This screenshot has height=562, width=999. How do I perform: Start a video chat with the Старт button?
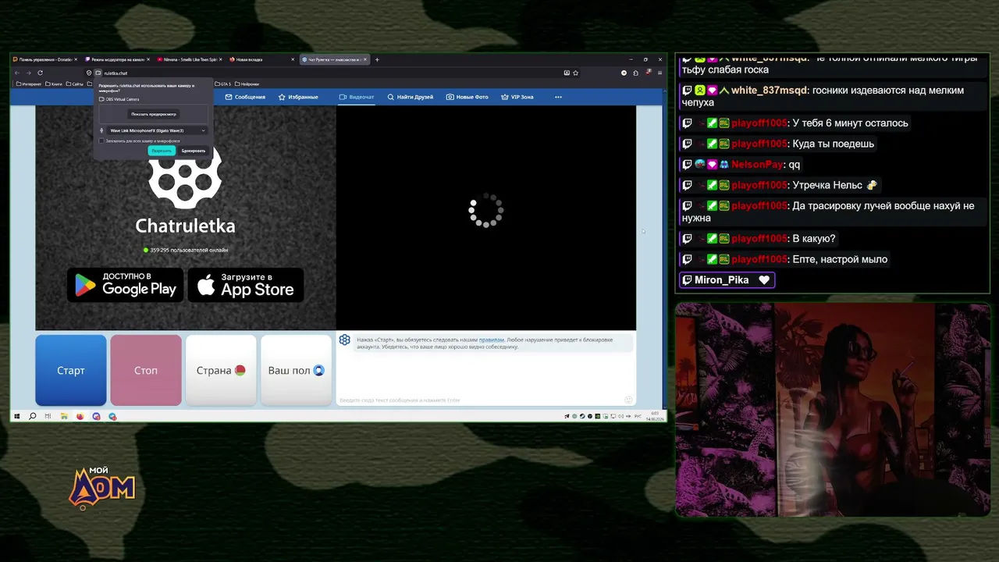tap(71, 371)
